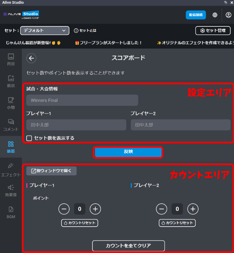Open the user account profile icon
This screenshot has width=234, height=253.
228,15
